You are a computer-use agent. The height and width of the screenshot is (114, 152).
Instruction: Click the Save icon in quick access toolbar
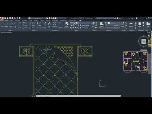(x=10, y=18)
